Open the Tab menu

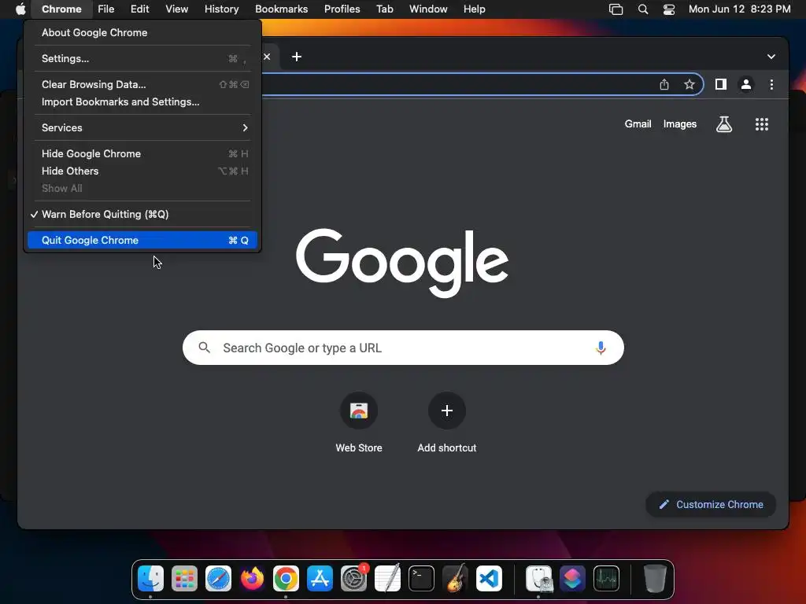point(384,9)
